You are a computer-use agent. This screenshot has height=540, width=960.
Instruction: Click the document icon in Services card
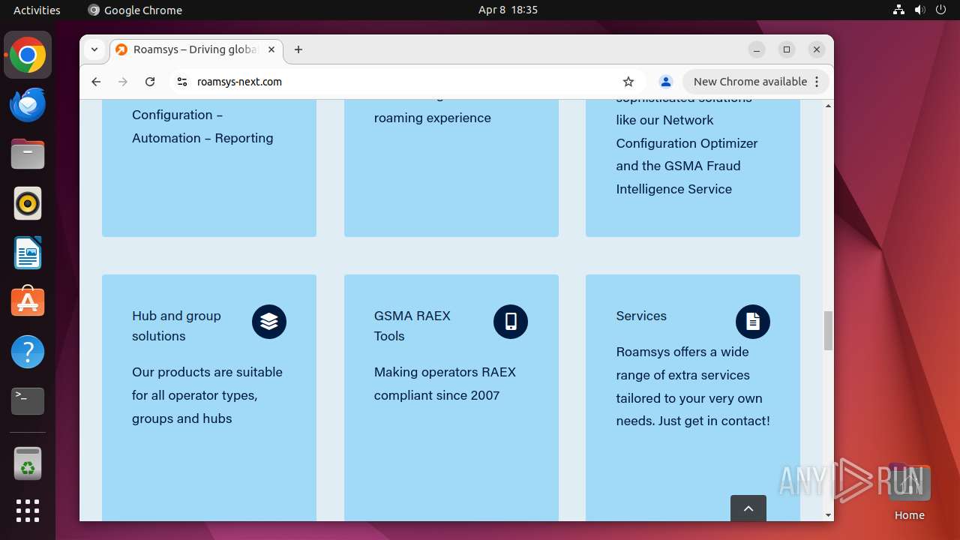[753, 322]
